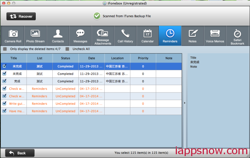Sort by the Title column header
Viewport: 250px width, 158px height.
tap(14, 58)
